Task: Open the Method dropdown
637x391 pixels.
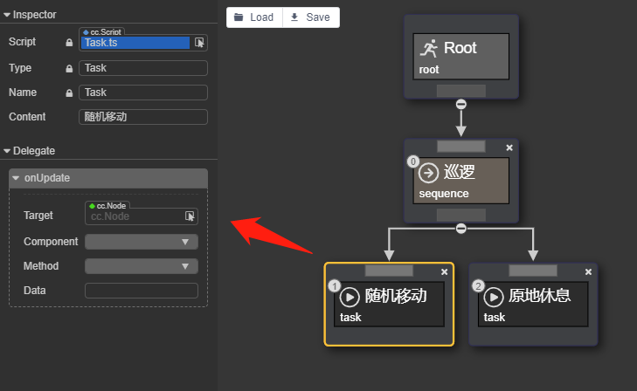Action: [142, 266]
